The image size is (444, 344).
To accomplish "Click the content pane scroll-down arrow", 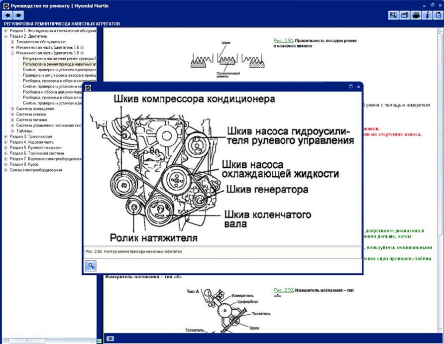I will (x=440, y=330).
